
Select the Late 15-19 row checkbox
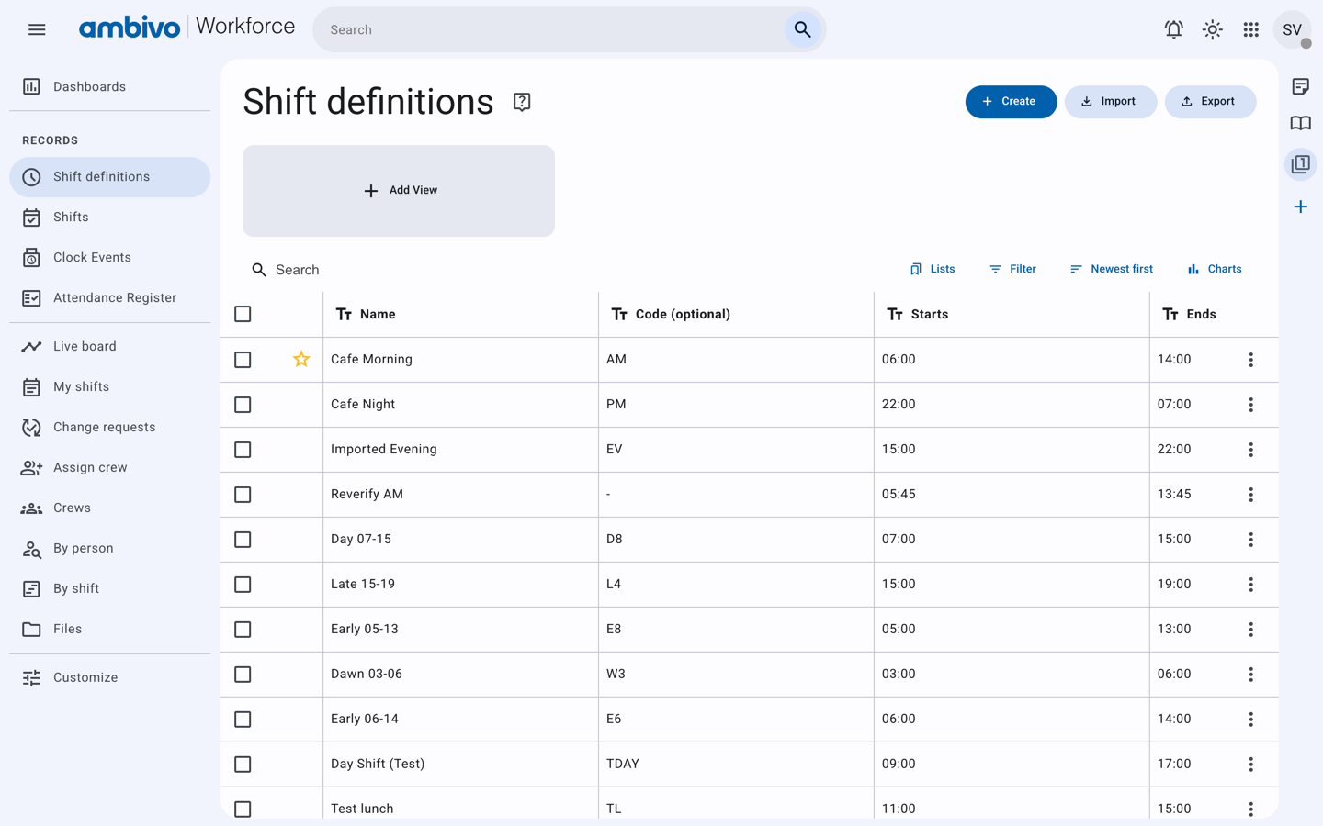pos(243,585)
